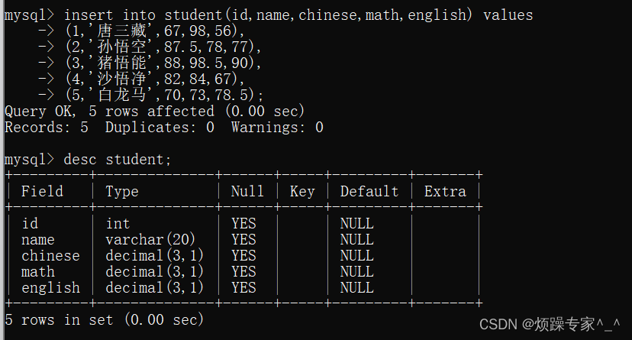Click the Extra column header
Viewport: 632px width, 340px height.
pyautogui.click(x=445, y=191)
